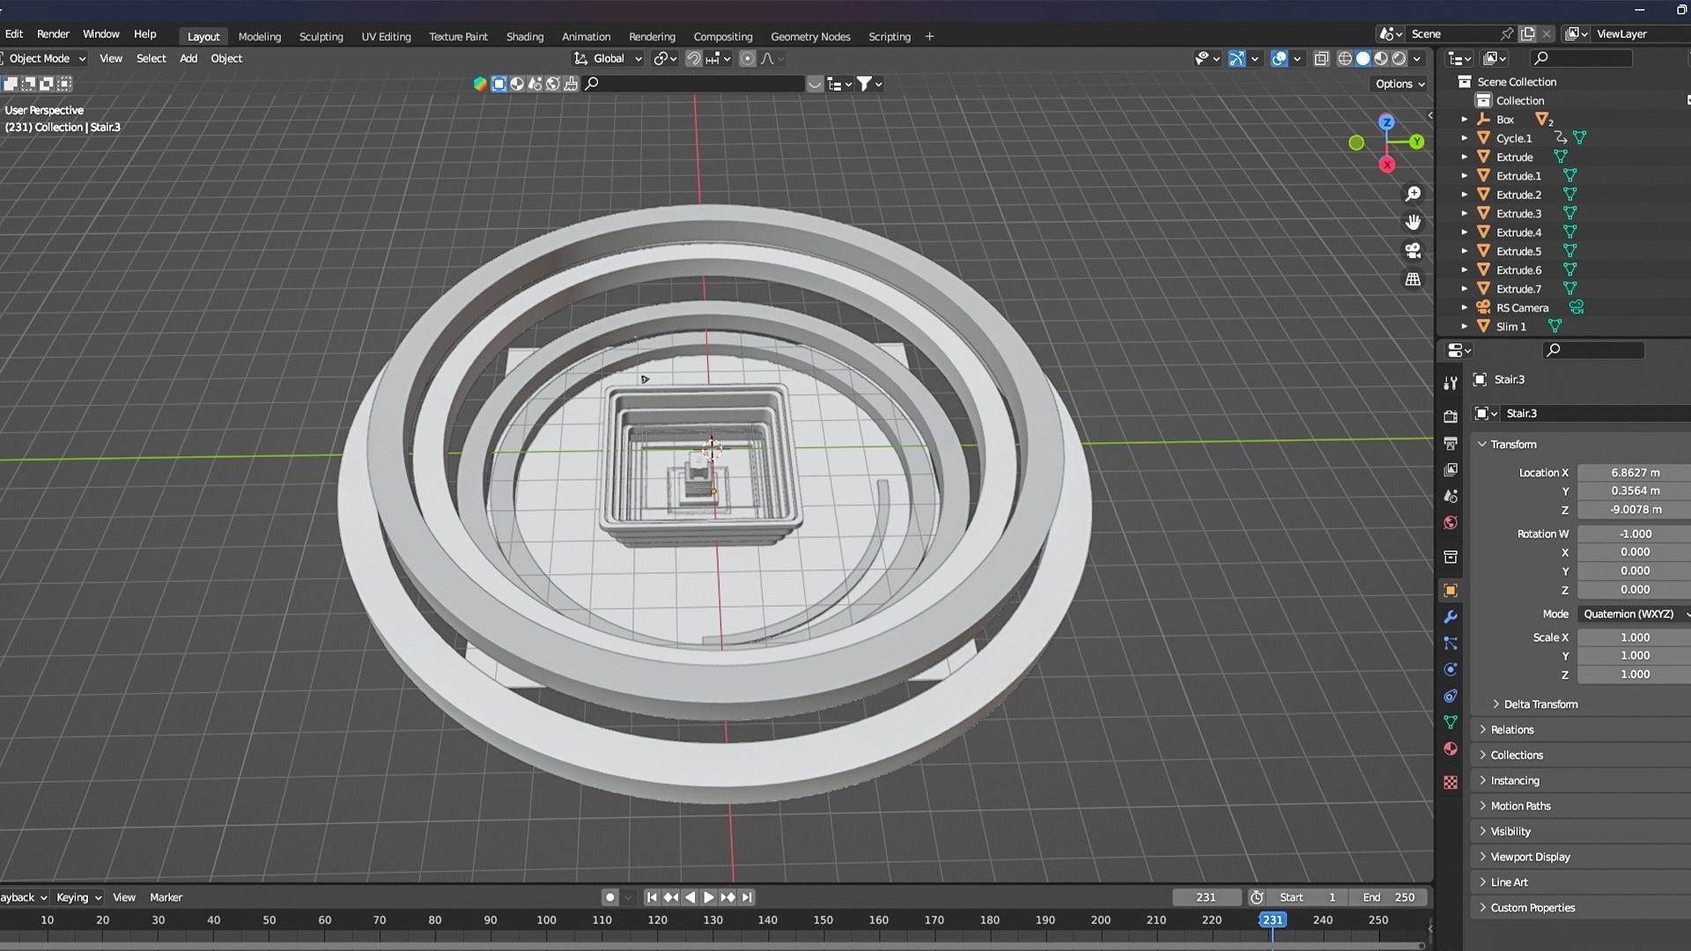The width and height of the screenshot is (1691, 951).
Task: Open the viewport Options button
Action: point(1399,84)
